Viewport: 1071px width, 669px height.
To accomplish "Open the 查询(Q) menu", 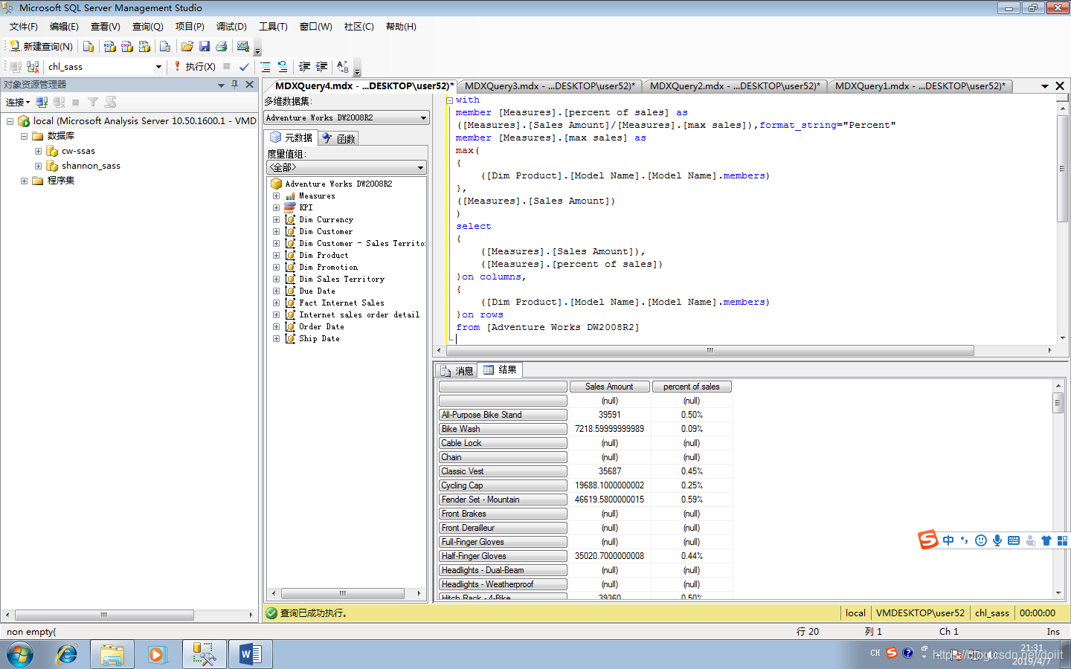I will pos(147,27).
